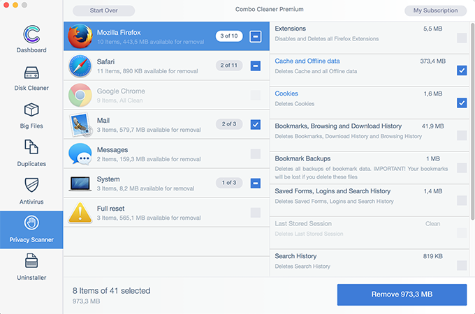Click the Clean status of Last Stored Session
Viewport: 475px width, 314px height.
pos(432,224)
